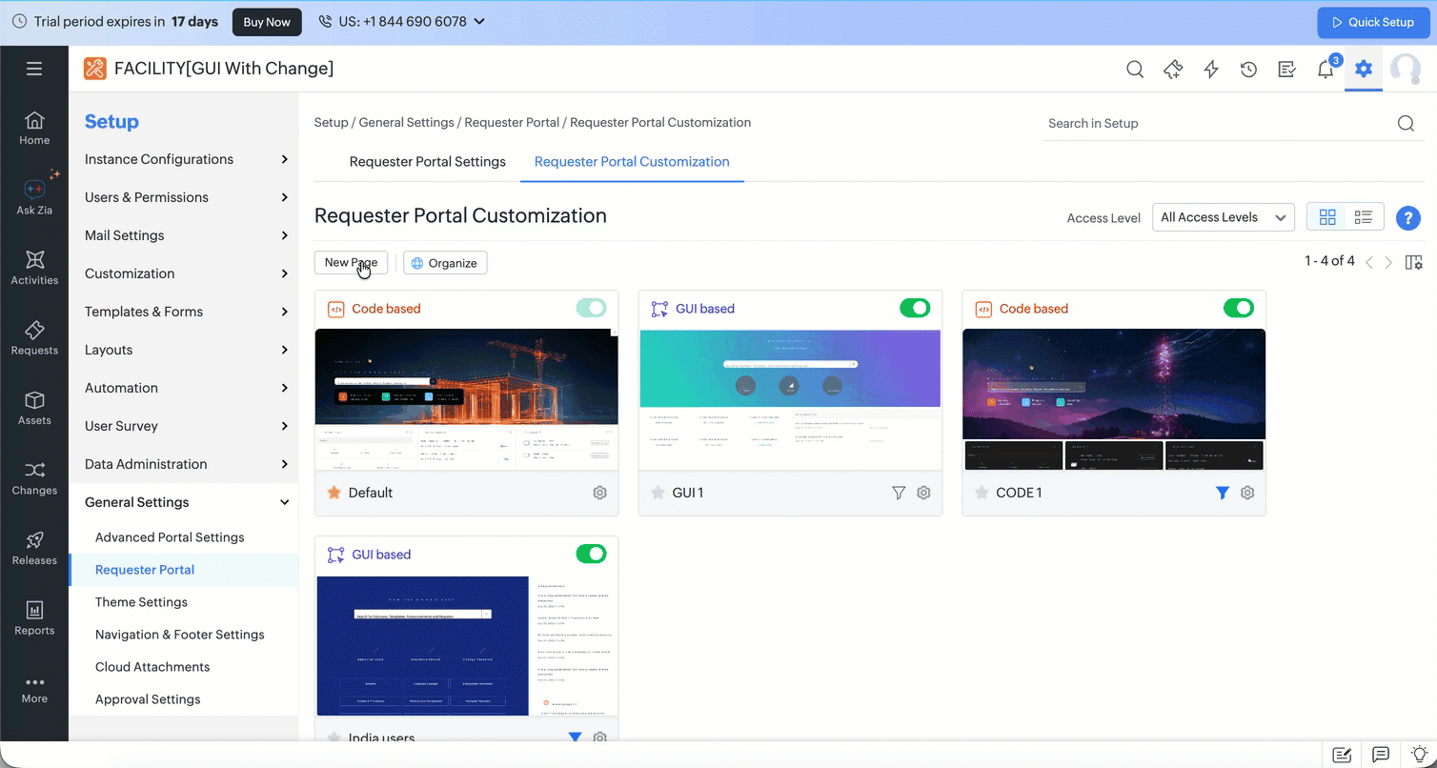Screen dimensions: 1437x768
Task: Open the All Access Levels dropdown
Action: (x=1223, y=216)
